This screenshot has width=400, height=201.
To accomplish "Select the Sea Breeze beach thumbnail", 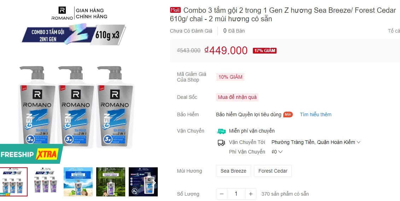I will 78,182.
